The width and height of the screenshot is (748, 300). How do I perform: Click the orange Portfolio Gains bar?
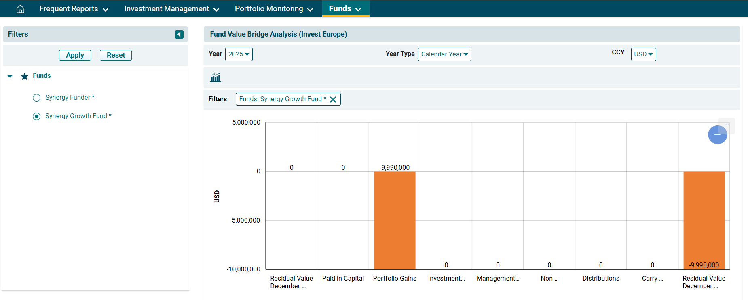pos(394,220)
